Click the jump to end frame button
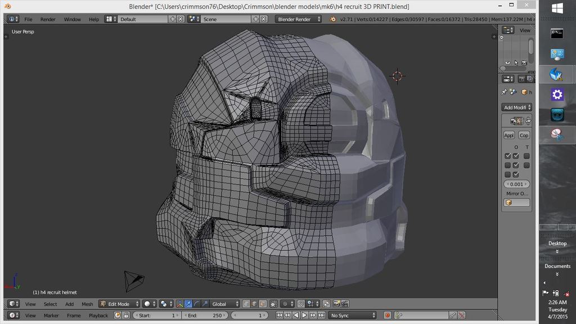Image resolution: width=576 pixels, height=324 pixels. coord(321,316)
